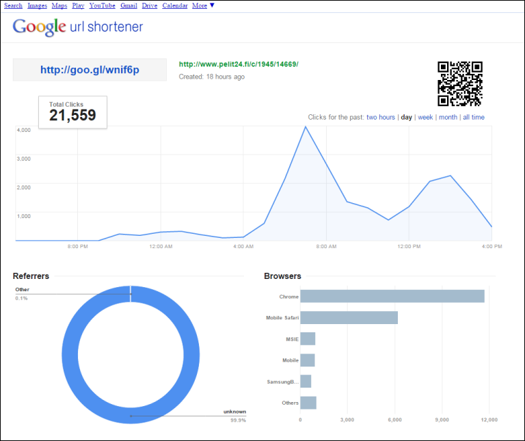
Task: Open the Search link in top bar
Action: point(13,5)
